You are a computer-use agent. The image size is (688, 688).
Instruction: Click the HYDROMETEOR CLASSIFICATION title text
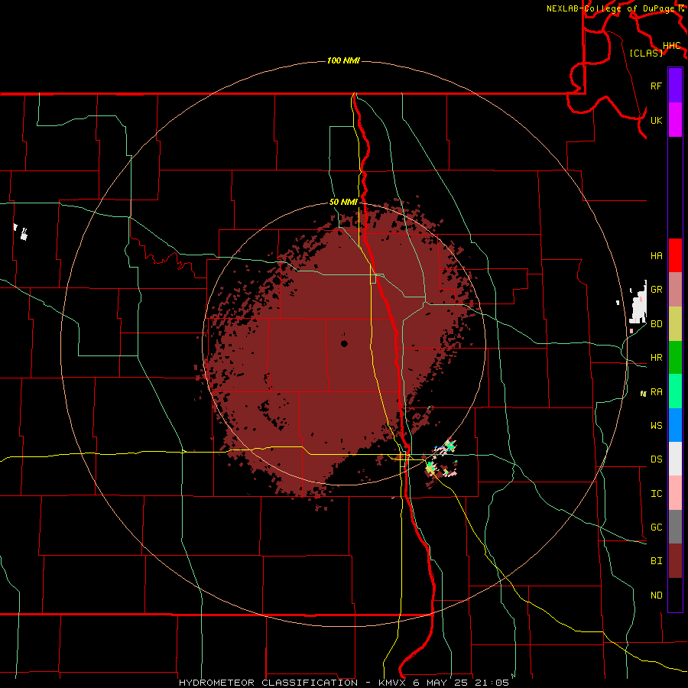[268, 683]
